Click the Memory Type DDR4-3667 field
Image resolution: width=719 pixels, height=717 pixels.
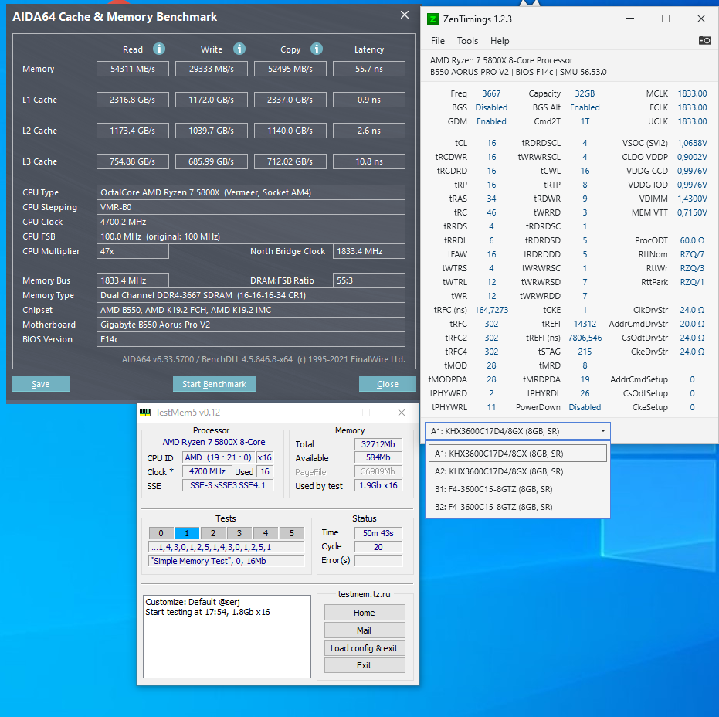(x=251, y=295)
